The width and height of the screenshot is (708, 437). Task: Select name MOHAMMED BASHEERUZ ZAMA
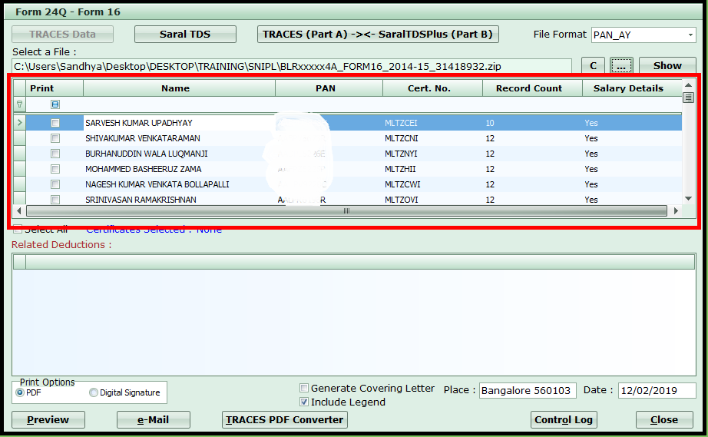coord(143,169)
